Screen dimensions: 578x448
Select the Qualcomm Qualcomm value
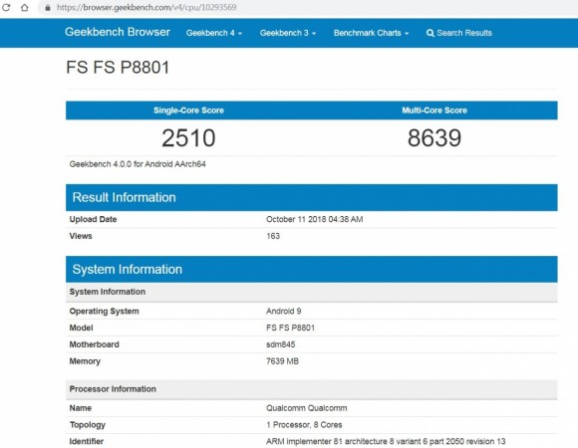click(x=307, y=408)
